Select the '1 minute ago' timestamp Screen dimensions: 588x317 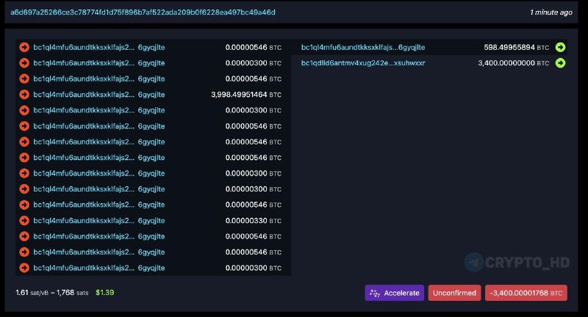551,12
